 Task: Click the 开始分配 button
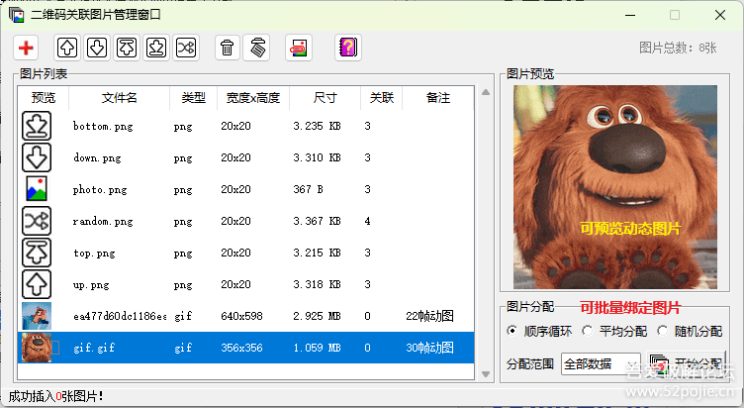click(688, 364)
